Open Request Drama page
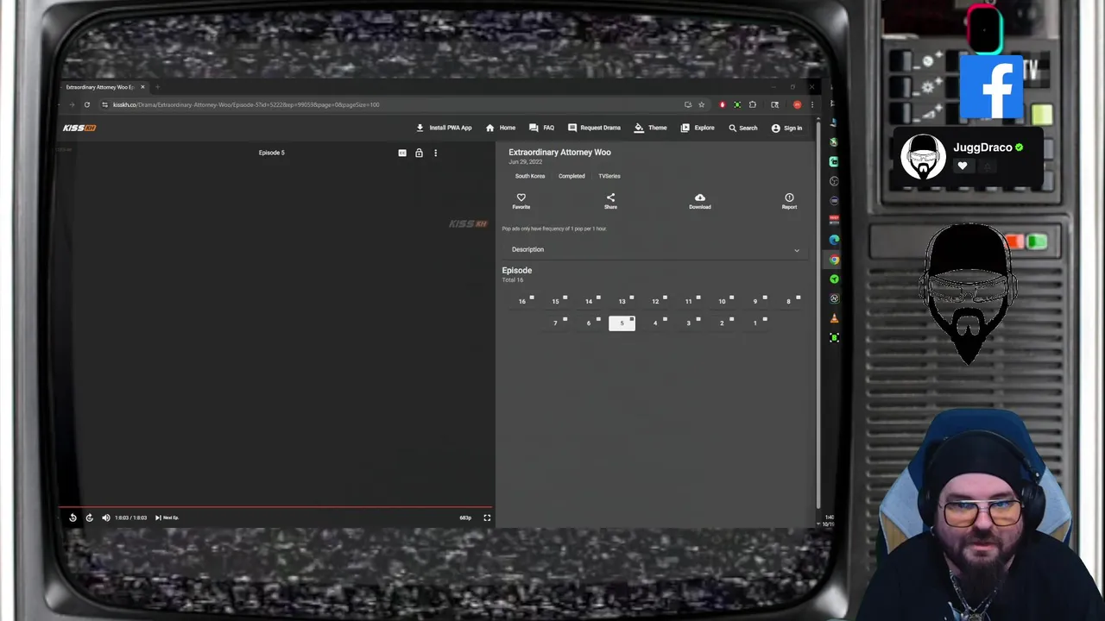 pos(594,128)
